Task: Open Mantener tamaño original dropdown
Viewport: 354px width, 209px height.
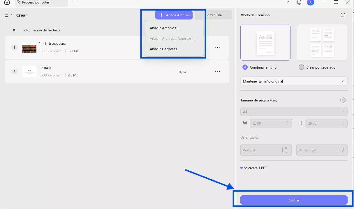Action: [294, 81]
